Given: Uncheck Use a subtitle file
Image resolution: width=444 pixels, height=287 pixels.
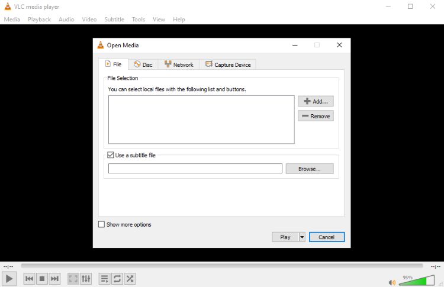Looking at the screenshot, I should click(111, 155).
